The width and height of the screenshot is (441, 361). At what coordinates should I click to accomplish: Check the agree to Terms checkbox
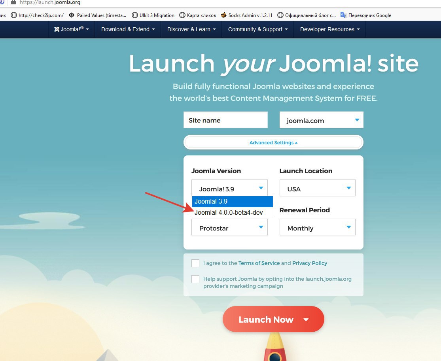tap(195, 263)
